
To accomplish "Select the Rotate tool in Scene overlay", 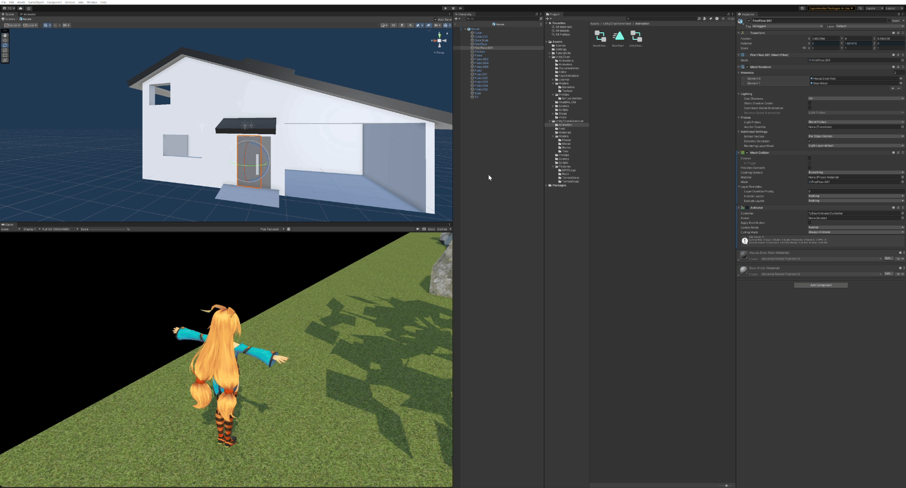I will [x=5, y=45].
